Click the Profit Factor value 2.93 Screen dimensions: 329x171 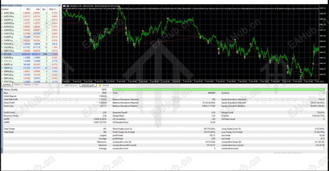105,113
